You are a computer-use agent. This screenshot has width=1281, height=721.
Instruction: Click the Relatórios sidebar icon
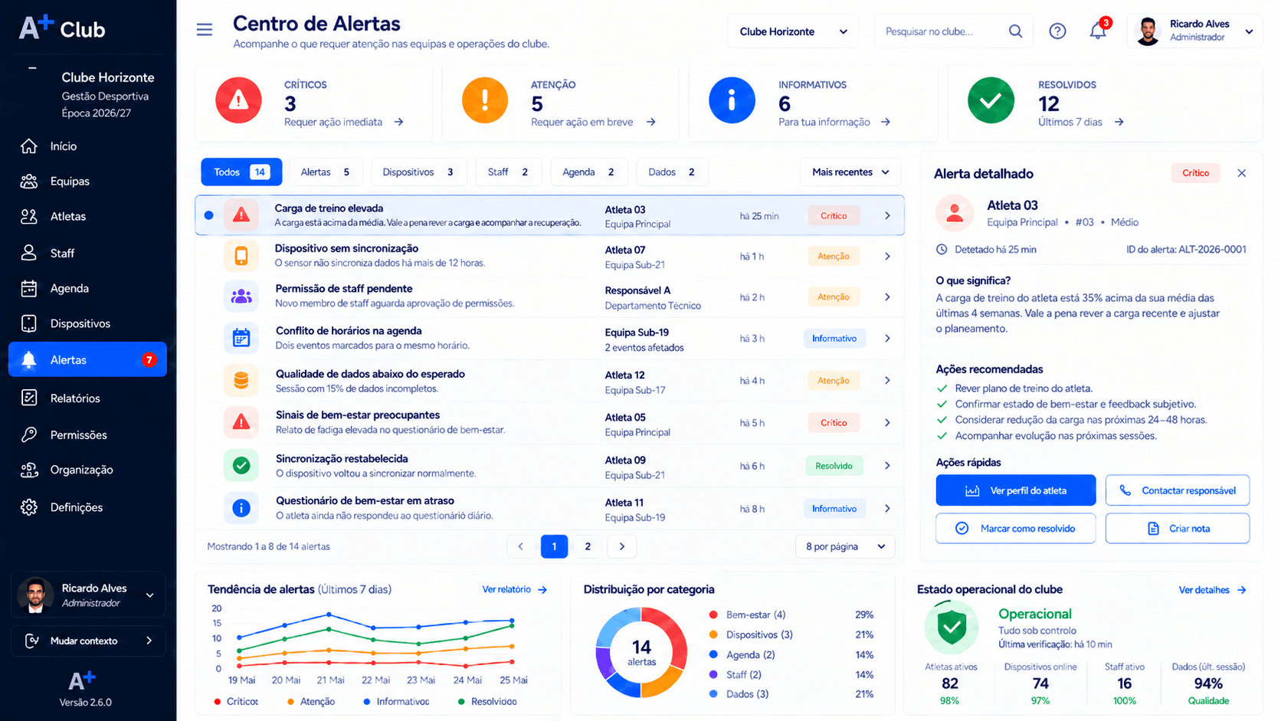click(x=29, y=398)
